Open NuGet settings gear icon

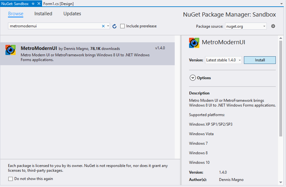(273, 26)
